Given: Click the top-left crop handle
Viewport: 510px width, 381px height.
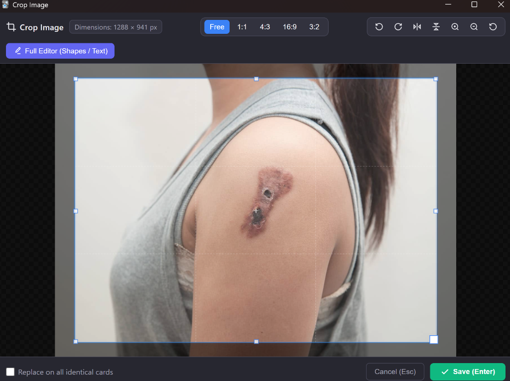Looking at the screenshot, I should pos(76,79).
